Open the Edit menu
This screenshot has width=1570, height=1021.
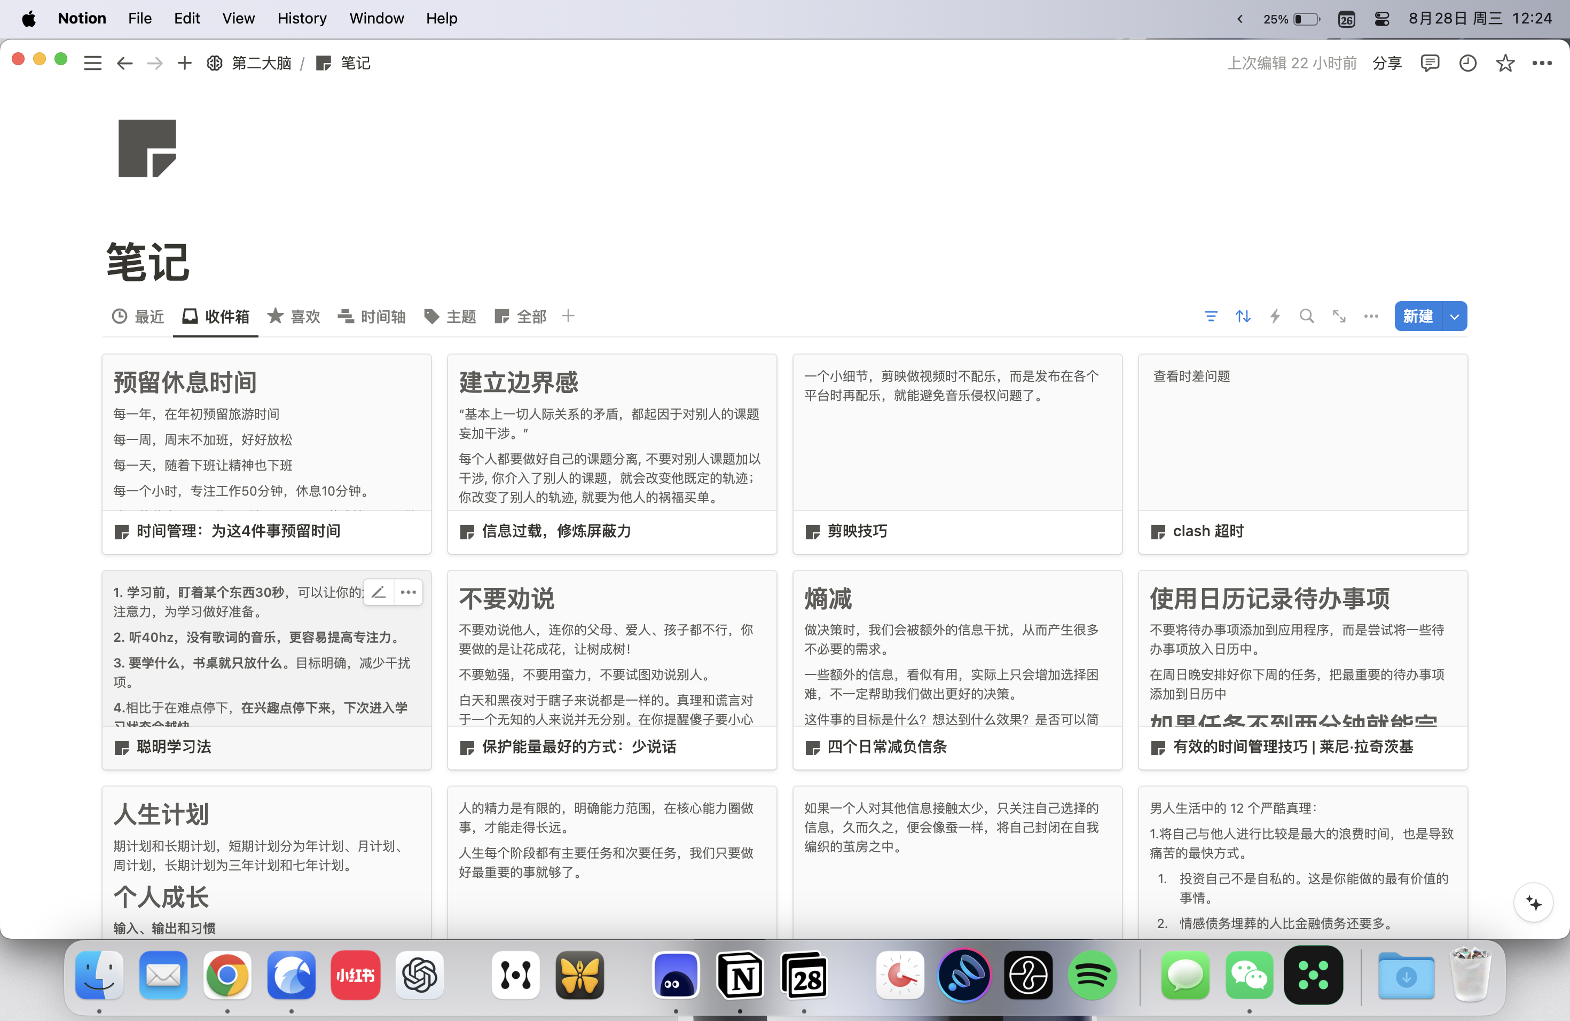187,19
